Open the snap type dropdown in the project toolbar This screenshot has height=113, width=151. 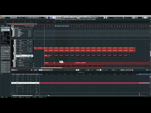(x=110, y=18)
